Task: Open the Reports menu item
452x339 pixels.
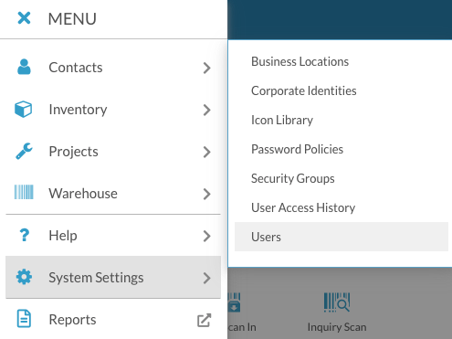Action: click(113, 319)
